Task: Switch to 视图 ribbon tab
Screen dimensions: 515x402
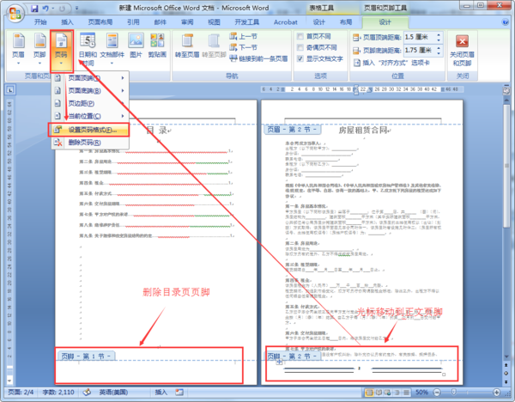Action: 214,22
